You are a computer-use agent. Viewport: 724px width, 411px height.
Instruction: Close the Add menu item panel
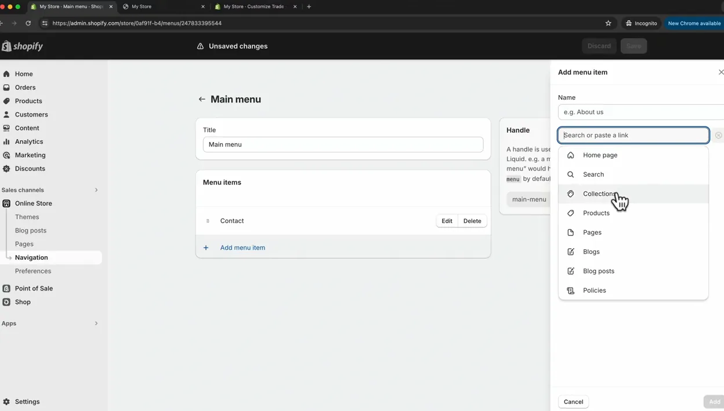pos(721,72)
